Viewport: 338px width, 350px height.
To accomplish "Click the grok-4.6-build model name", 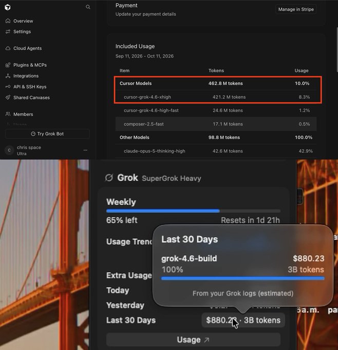I will [x=189, y=258].
